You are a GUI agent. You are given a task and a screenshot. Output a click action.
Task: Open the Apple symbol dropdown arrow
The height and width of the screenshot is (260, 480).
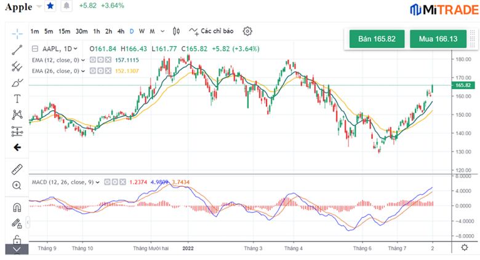[39, 6]
